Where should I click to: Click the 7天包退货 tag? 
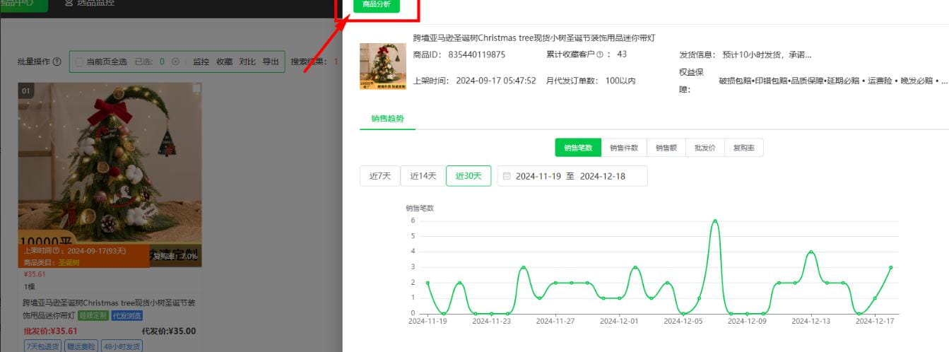point(43,346)
